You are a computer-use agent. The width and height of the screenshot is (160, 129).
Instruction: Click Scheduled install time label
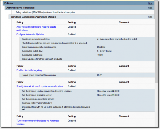pyautogui.click(x=33, y=55)
